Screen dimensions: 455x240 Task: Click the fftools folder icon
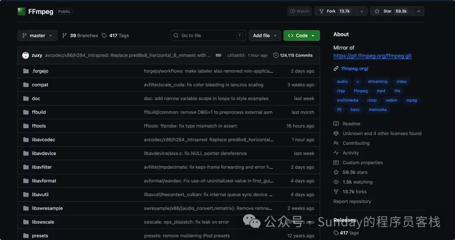pos(26,126)
